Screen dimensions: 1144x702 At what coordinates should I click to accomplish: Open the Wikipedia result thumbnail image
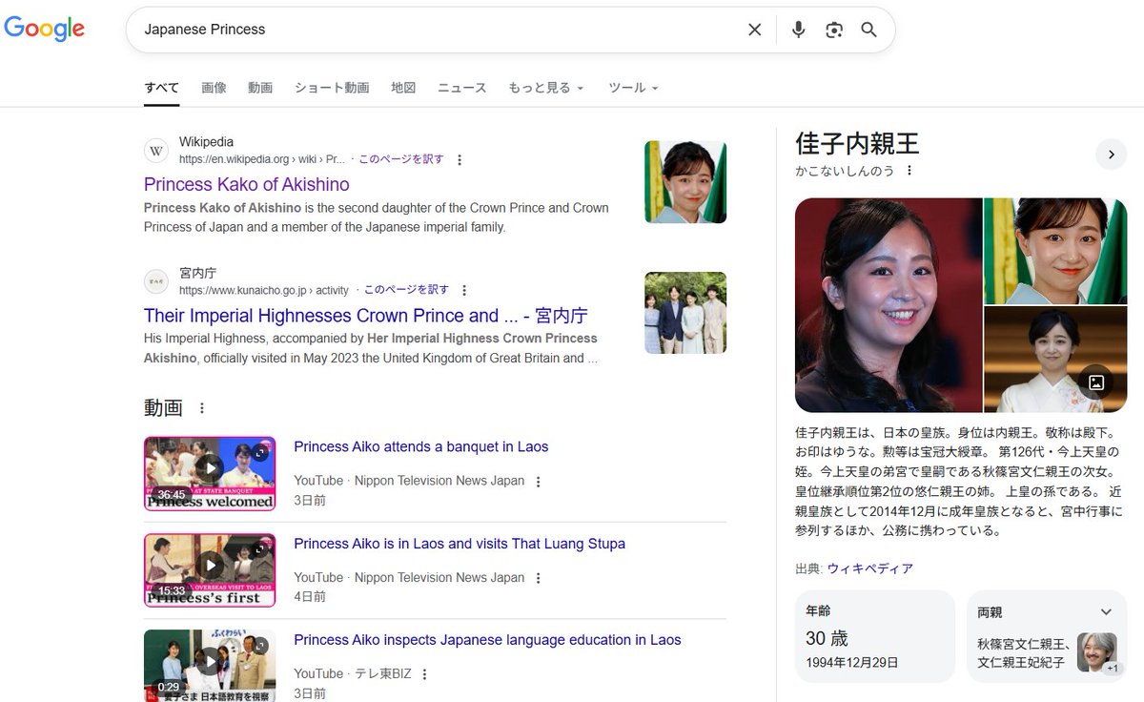(685, 182)
